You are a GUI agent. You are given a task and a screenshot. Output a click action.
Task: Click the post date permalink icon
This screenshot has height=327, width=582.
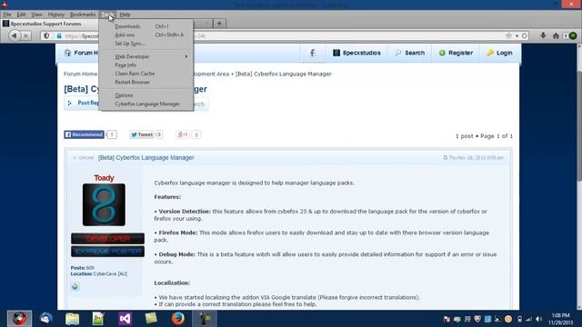pos(446,157)
